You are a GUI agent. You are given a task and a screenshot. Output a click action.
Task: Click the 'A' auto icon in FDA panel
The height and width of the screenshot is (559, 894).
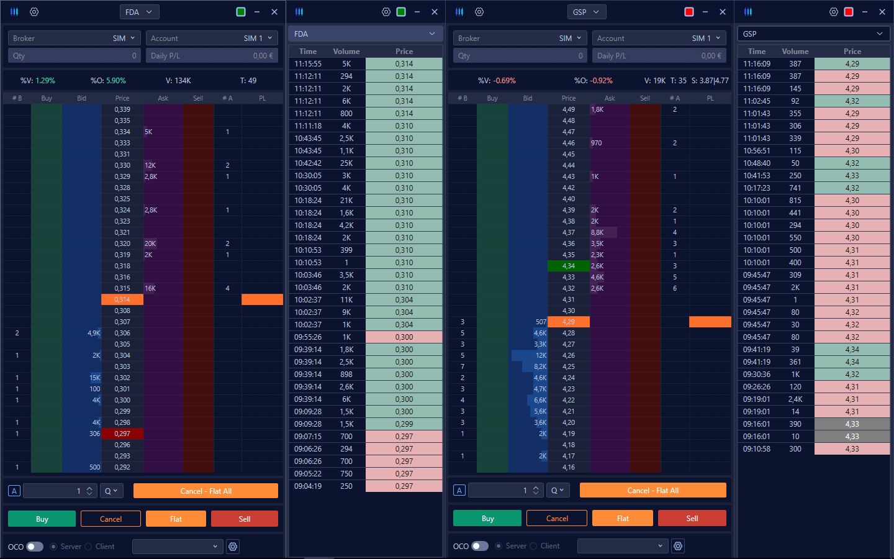point(14,491)
